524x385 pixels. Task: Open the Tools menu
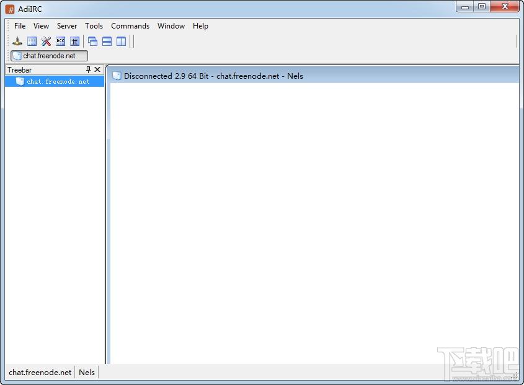pyautogui.click(x=94, y=26)
